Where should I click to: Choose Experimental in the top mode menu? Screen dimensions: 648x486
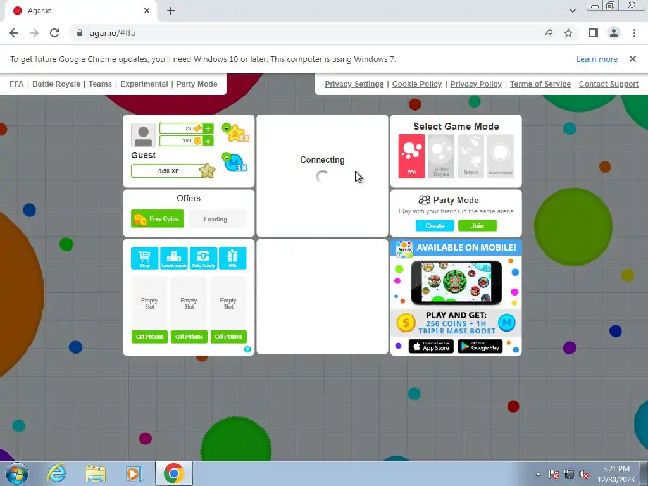(x=144, y=84)
